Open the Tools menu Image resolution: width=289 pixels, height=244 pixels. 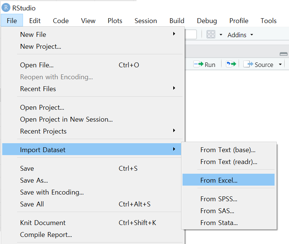click(x=268, y=20)
